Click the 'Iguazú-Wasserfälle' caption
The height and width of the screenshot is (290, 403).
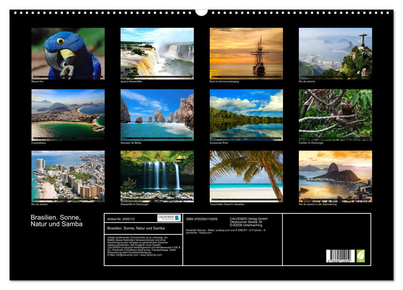coord(131,81)
